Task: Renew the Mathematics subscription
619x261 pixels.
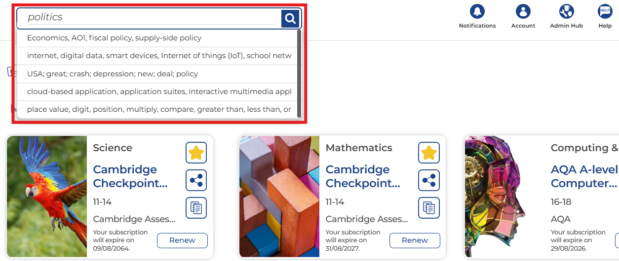Action: coord(415,240)
